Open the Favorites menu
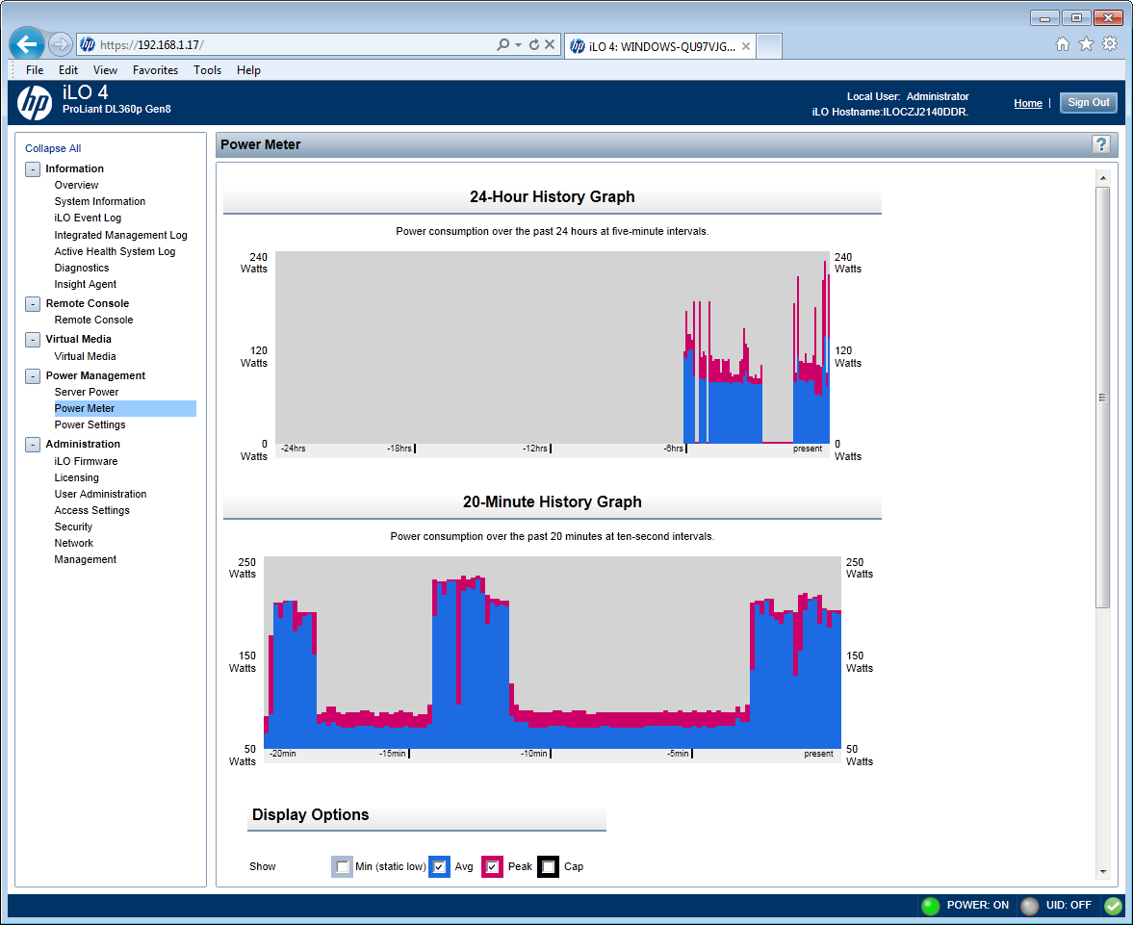1133x925 pixels. coord(155,70)
